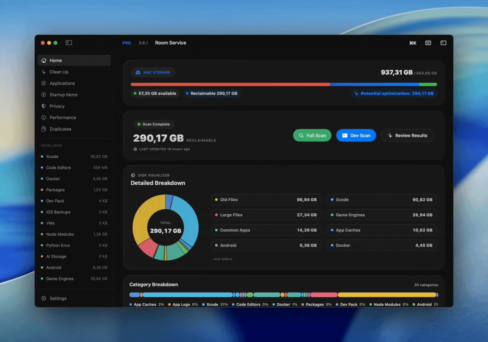Screen dimensions: 488x342
Task: Click Old Files 98,94 GB row
Action: 266,200
